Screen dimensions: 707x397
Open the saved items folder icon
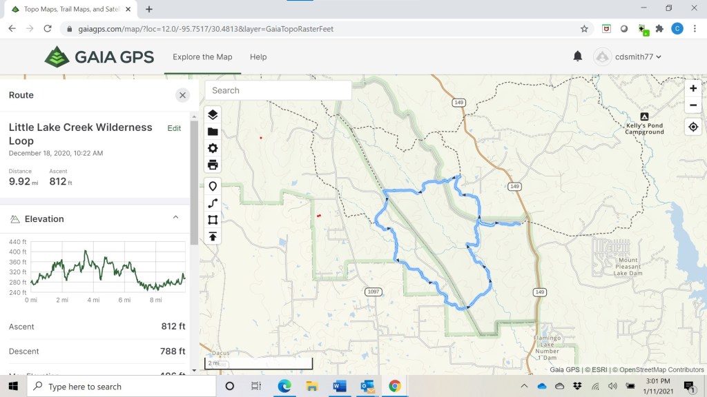click(213, 132)
